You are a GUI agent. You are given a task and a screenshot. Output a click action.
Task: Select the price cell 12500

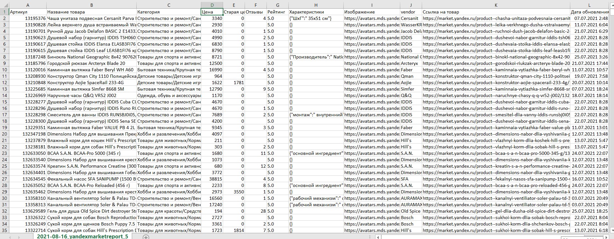(212, 63)
